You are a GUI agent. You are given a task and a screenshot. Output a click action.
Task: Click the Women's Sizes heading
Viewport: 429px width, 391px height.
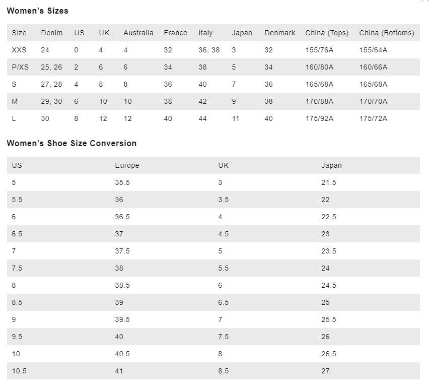click(x=37, y=11)
